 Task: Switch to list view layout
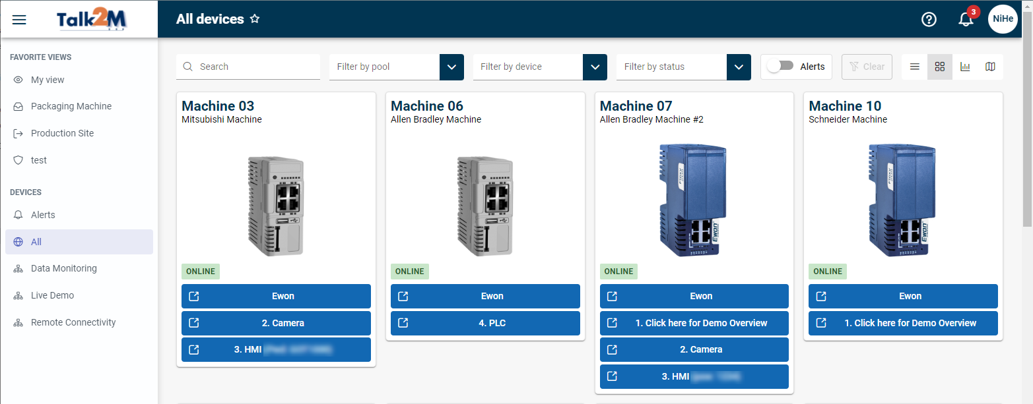pos(915,67)
